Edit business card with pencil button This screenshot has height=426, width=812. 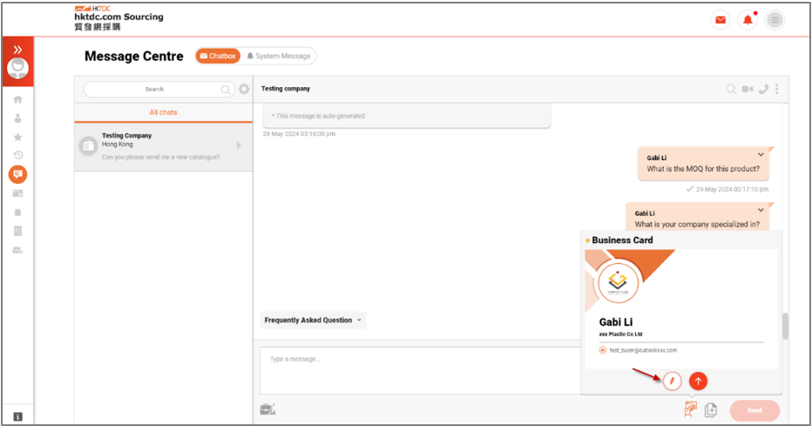click(x=672, y=382)
